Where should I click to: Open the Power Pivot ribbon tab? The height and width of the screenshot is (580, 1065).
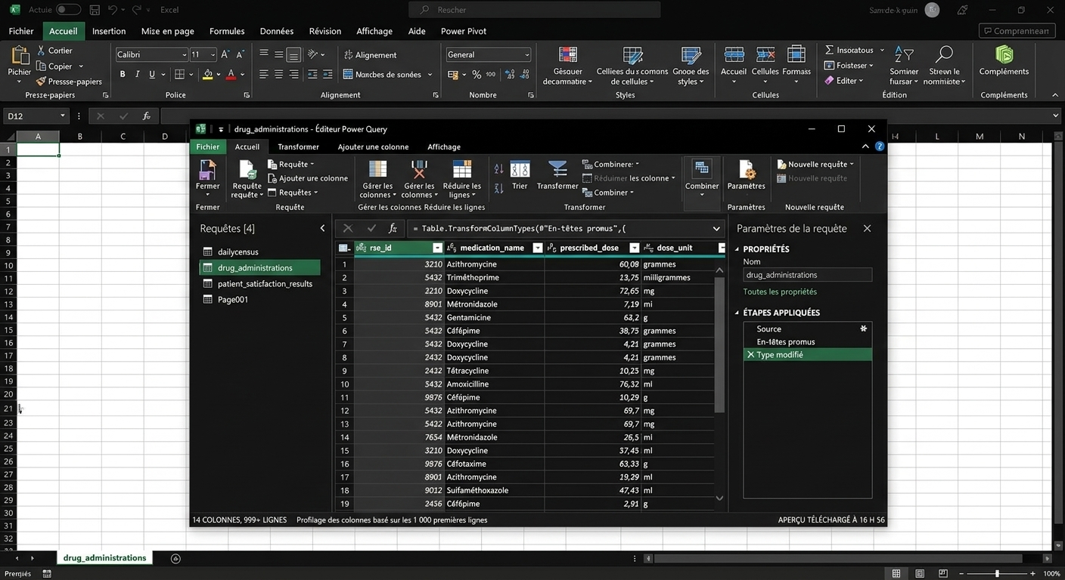(464, 31)
